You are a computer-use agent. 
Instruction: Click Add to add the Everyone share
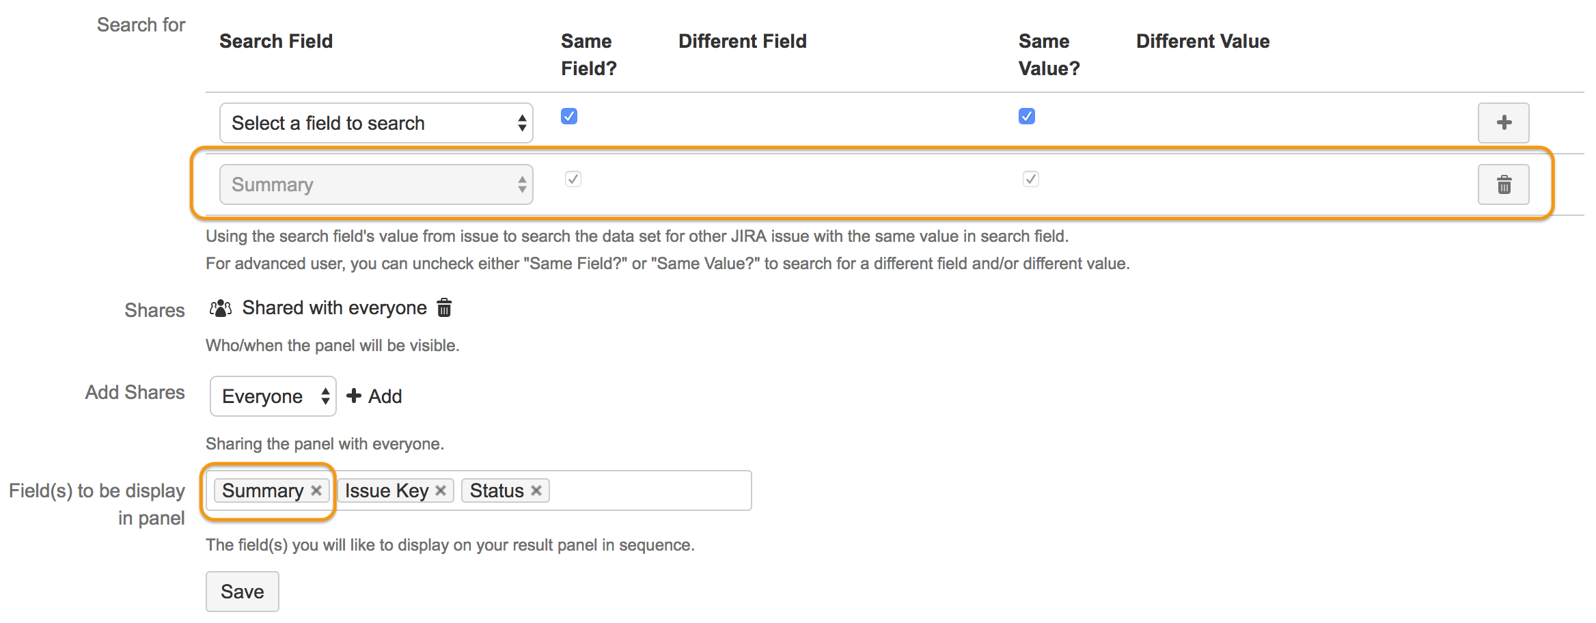tap(385, 396)
